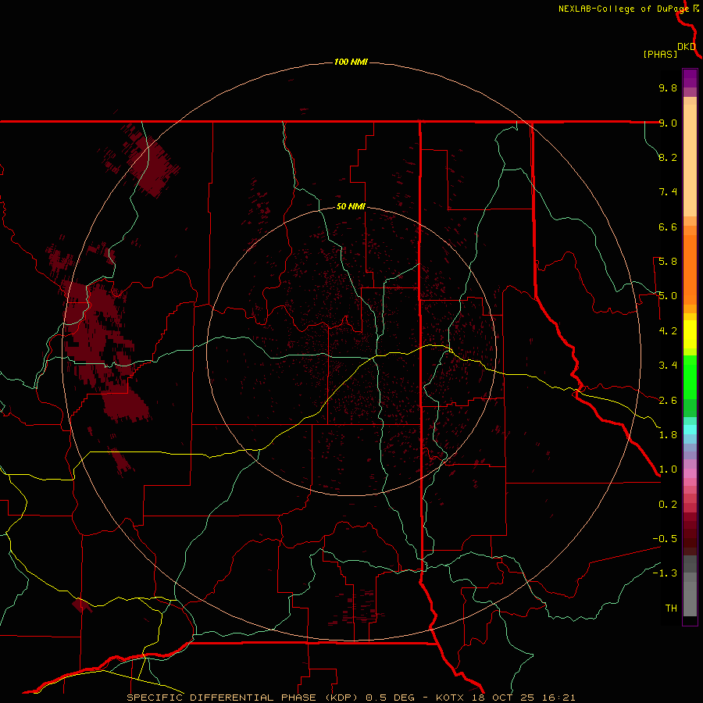Click the 9.8 value on the color scale

pyautogui.click(x=668, y=87)
